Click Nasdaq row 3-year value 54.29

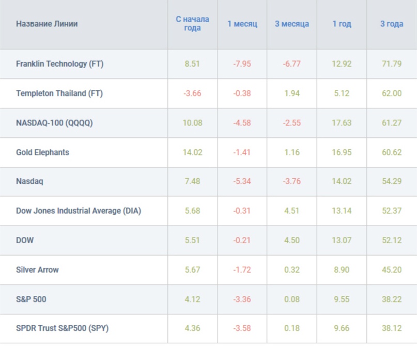point(392,181)
